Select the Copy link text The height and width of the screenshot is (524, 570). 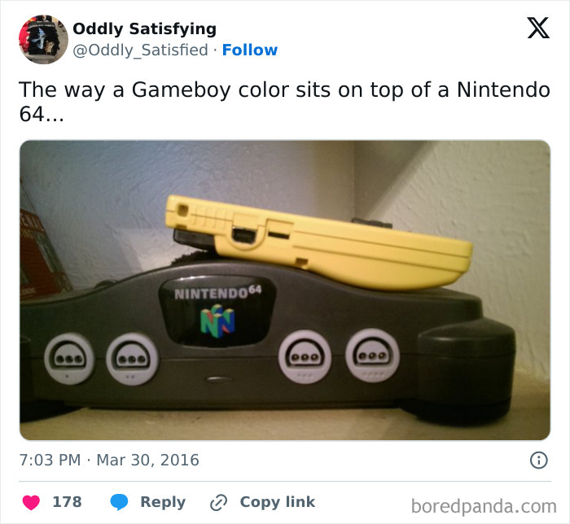[x=278, y=502]
